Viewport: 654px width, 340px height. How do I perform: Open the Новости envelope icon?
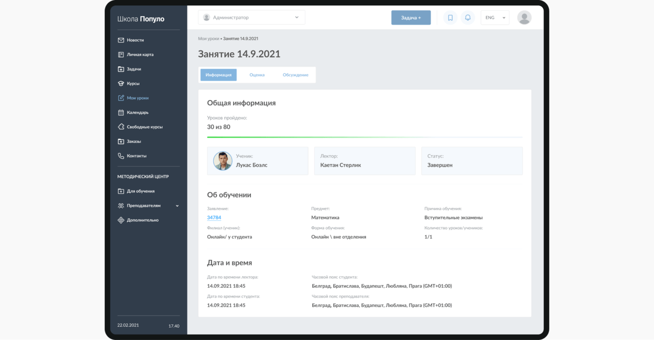(121, 40)
